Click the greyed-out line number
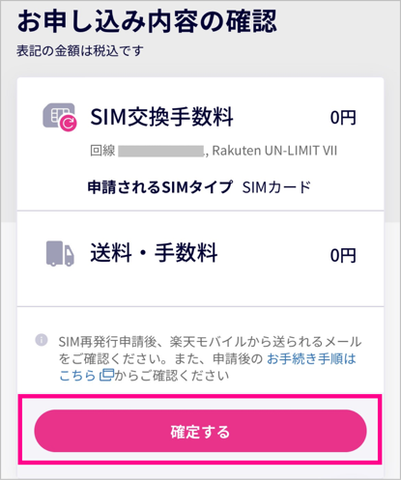Viewport: 401px width, 480px height. pos(161,151)
